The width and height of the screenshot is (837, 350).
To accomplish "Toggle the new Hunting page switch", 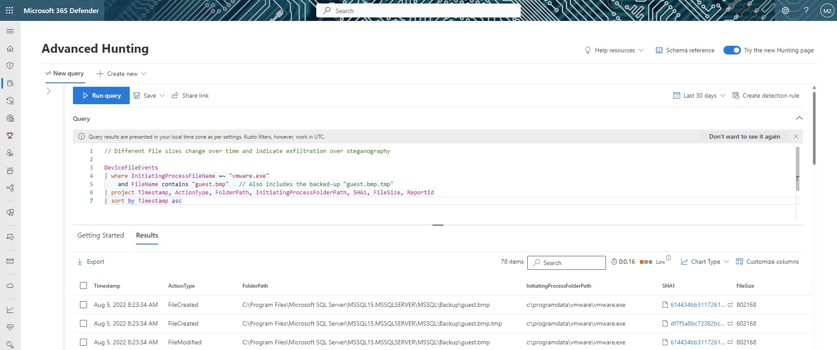I will (732, 50).
